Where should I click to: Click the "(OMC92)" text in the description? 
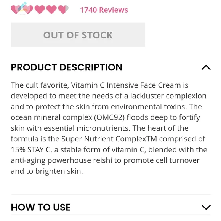109,117
